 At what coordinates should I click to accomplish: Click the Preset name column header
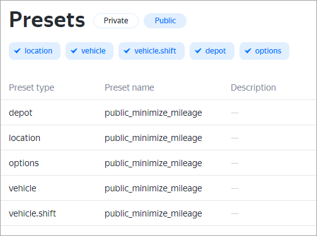[x=129, y=87]
